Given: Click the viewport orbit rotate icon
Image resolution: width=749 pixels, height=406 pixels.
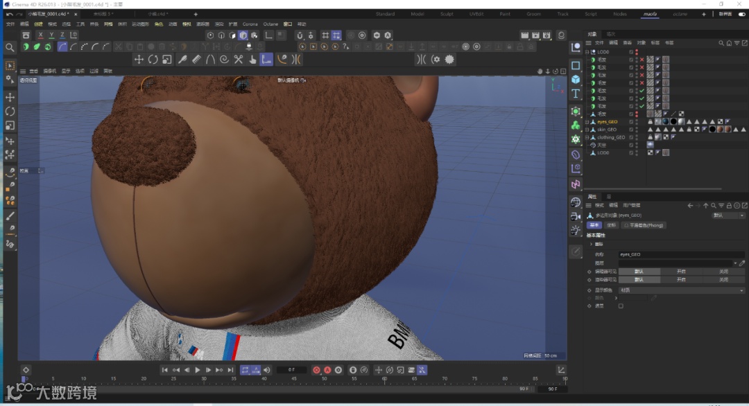Looking at the screenshot, I should coord(556,71).
